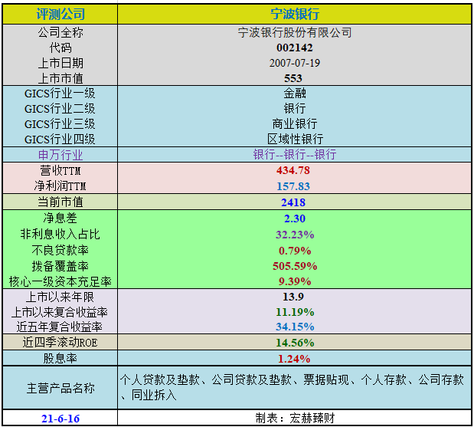
Task: Select the revenue value 434.78
Action: tap(293, 170)
